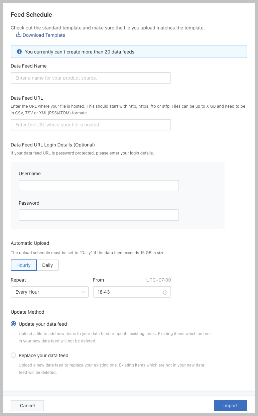
Task: Focus the Data Feed Name input field
Action: click(x=91, y=78)
